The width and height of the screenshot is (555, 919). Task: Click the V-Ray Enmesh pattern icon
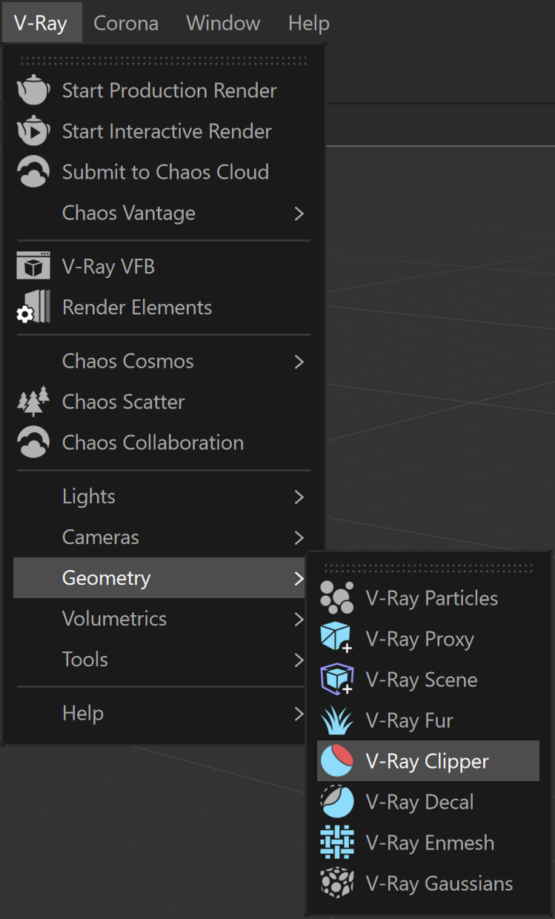[337, 843]
